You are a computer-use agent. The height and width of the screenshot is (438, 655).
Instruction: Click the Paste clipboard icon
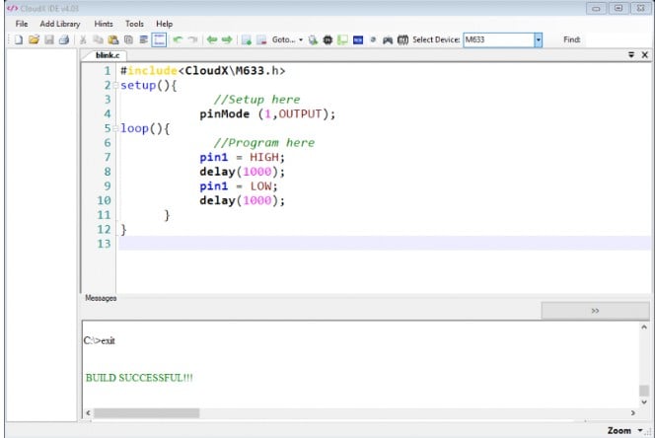pyautogui.click(x=113, y=40)
